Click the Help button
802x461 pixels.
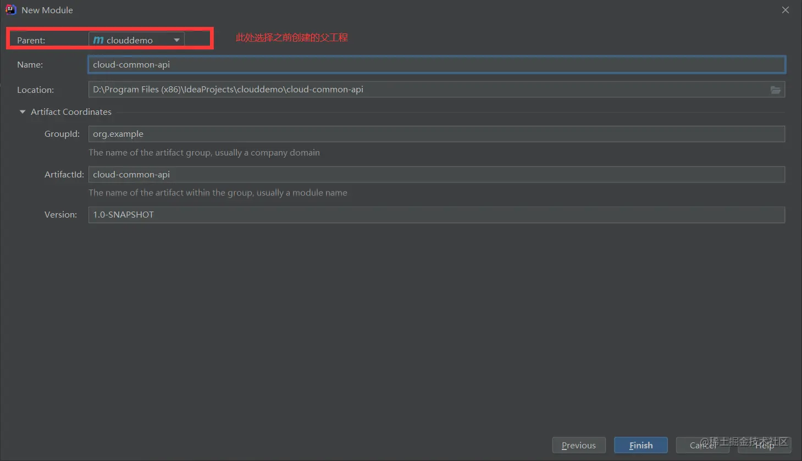[764, 445]
